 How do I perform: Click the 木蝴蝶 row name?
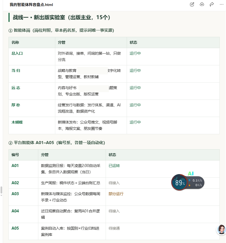coord(17,122)
